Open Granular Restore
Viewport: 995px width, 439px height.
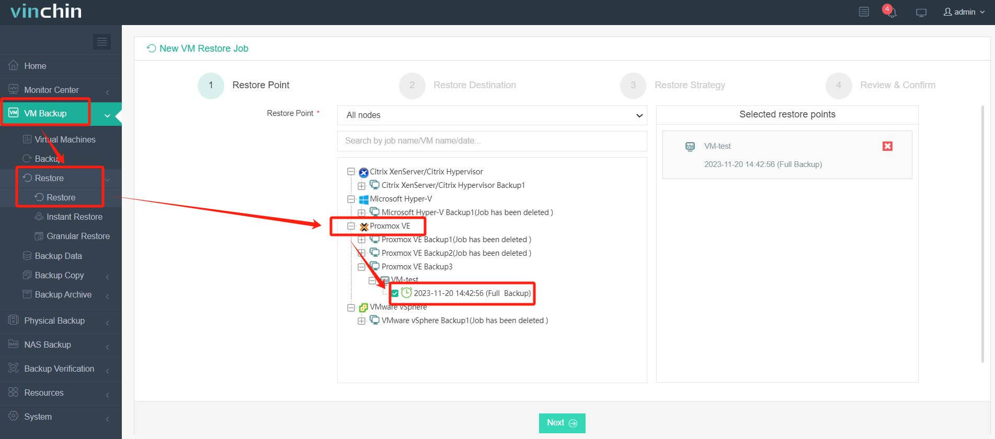[x=78, y=236]
